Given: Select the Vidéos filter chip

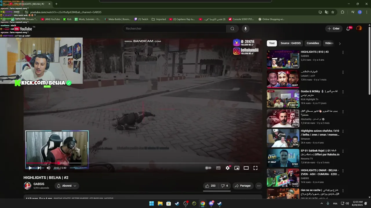Looking at the screenshot, I should pyautogui.click(x=329, y=43).
